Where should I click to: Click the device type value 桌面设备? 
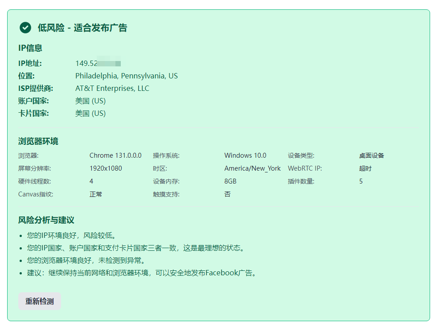click(x=371, y=155)
